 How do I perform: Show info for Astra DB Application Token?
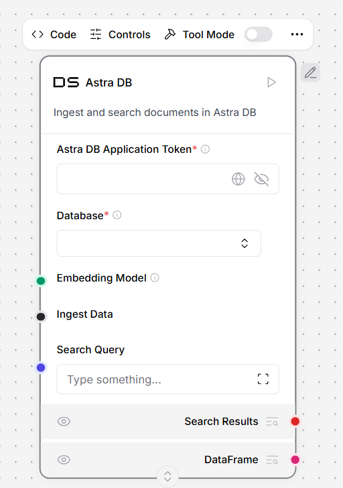pos(205,149)
